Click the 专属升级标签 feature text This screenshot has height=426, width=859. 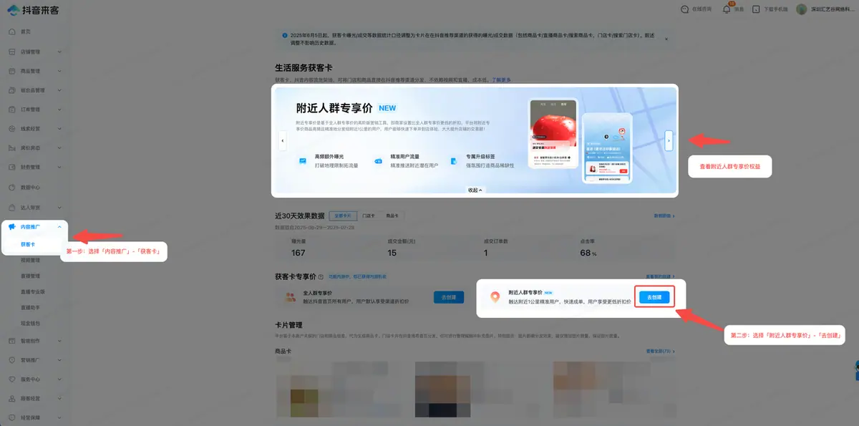(481, 156)
